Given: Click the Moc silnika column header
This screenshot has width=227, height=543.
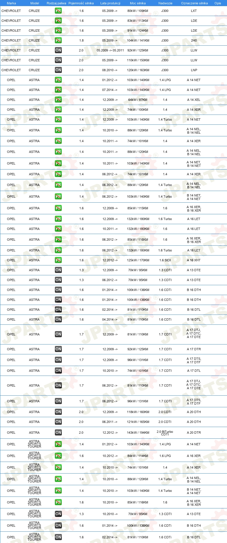Looking at the screenshot, I should click(138, 3).
